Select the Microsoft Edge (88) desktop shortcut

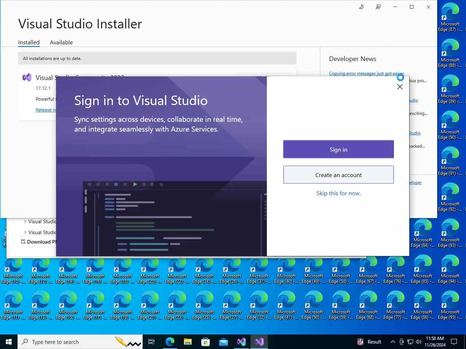(x=450, y=53)
